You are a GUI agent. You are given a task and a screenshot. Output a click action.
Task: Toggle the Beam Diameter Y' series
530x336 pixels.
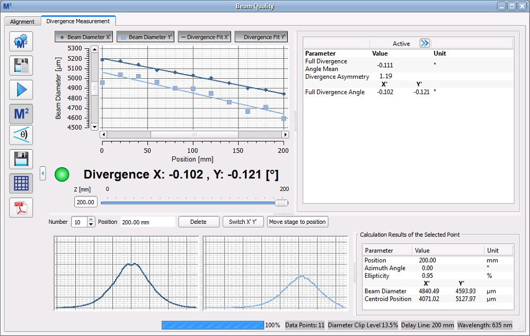click(145, 37)
